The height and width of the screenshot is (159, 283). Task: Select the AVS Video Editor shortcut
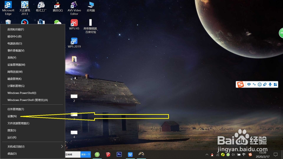pos(74,8)
